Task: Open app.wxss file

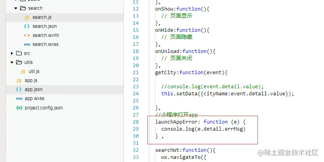Action: [35, 98]
